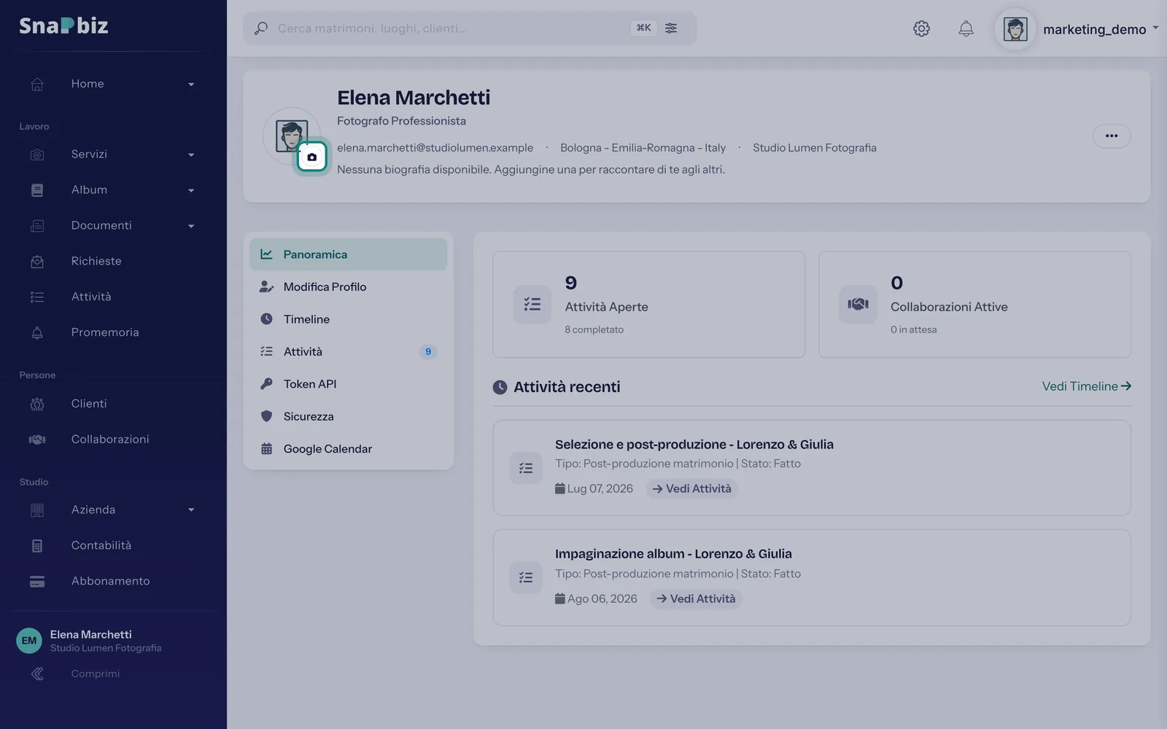
Task: Click the checklist icon beside Impaginazione album
Action: [x=526, y=577]
